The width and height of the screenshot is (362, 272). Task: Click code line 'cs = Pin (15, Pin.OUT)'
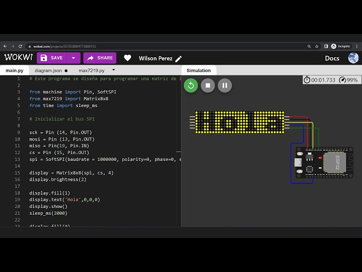59,152
